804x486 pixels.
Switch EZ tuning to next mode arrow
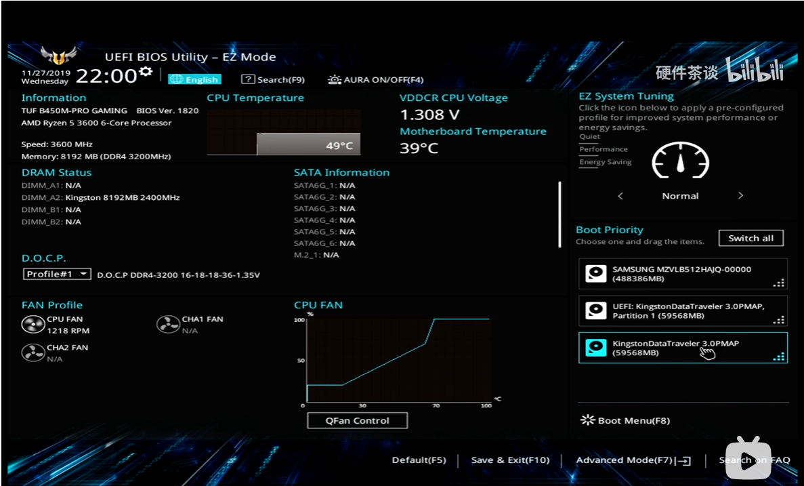tap(740, 195)
